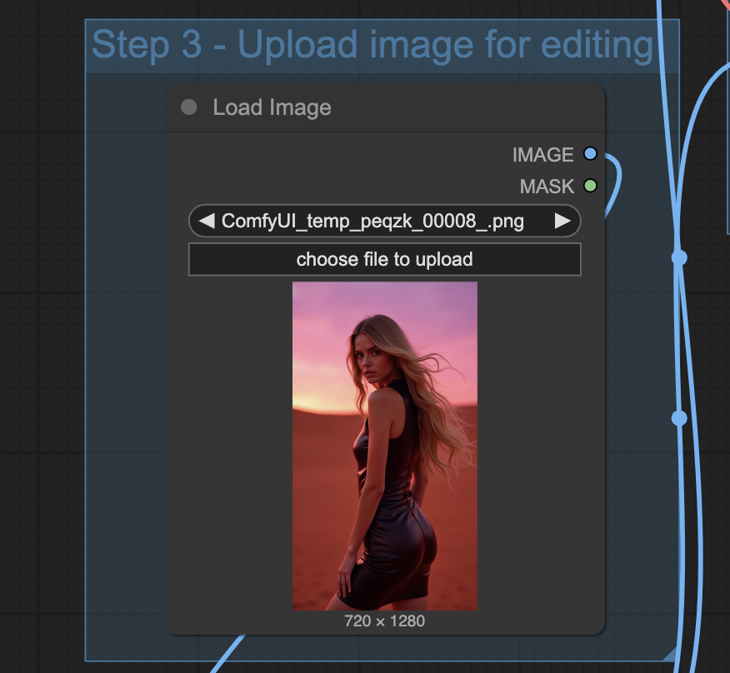The image size is (730, 673).
Task: Click the green MASK output port
Action: pyautogui.click(x=591, y=186)
